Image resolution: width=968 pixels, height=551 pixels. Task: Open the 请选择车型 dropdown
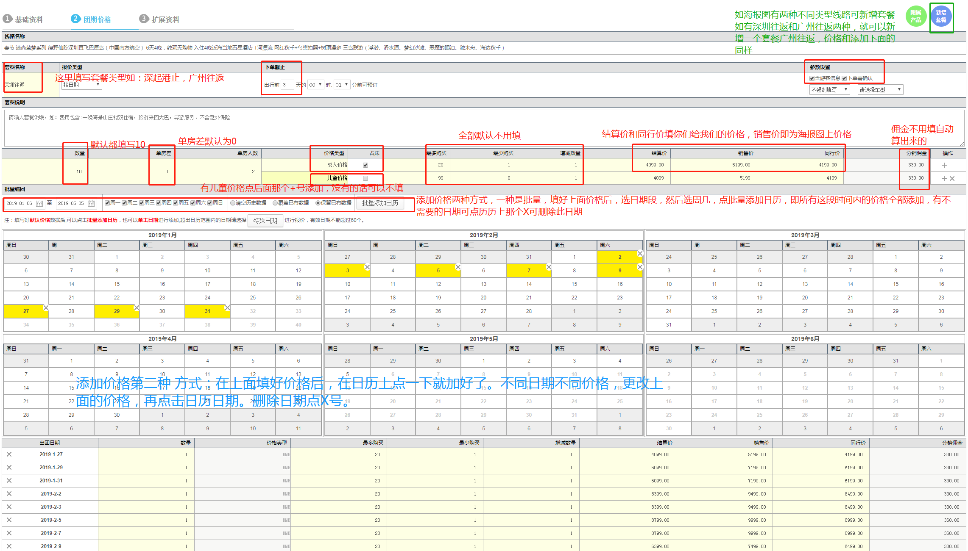[x=881, y=90]
